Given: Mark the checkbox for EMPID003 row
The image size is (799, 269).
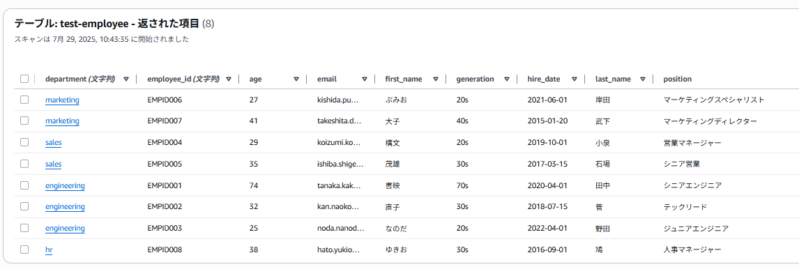Looking at the screenshot, I should (24, 229).
